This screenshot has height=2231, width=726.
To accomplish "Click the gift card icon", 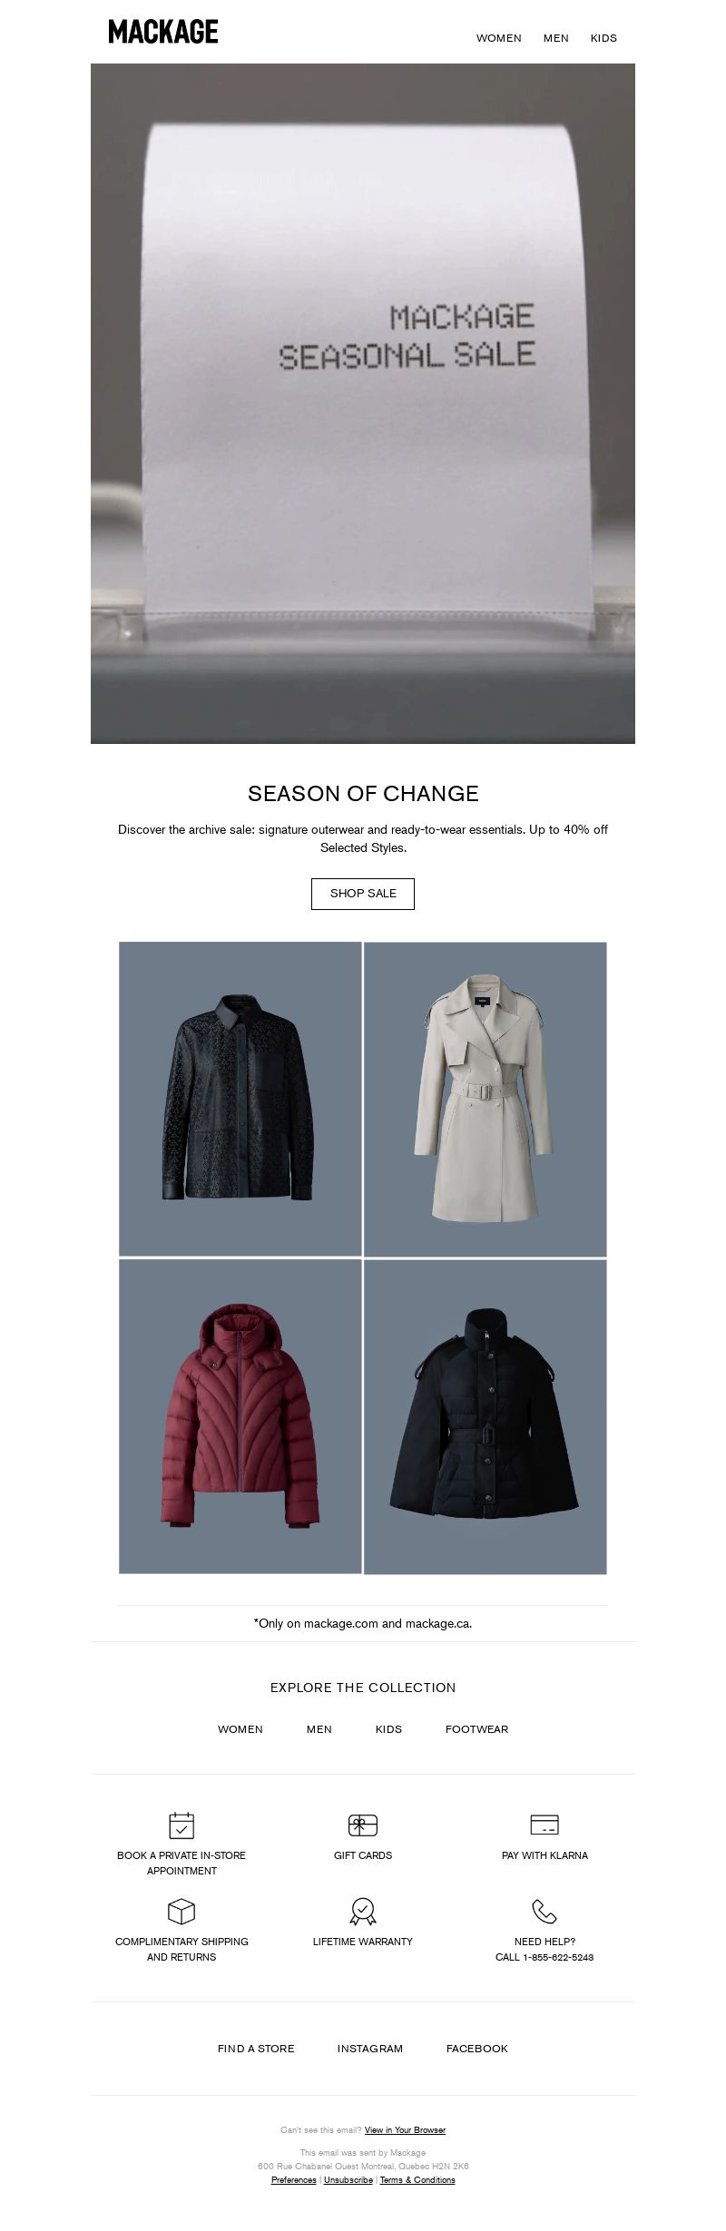I will 363,1825.
